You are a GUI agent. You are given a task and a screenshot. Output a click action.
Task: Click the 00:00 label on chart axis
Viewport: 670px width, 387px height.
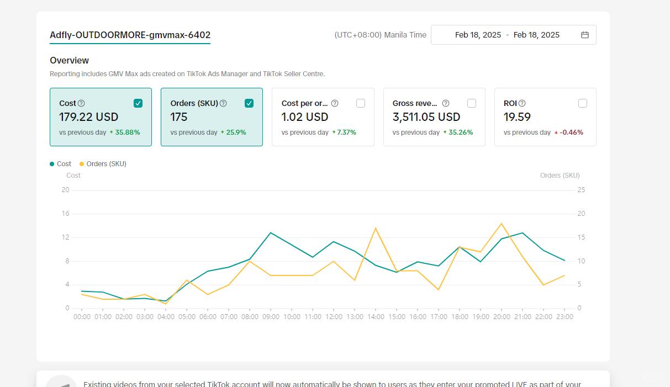tap(82, 317)
